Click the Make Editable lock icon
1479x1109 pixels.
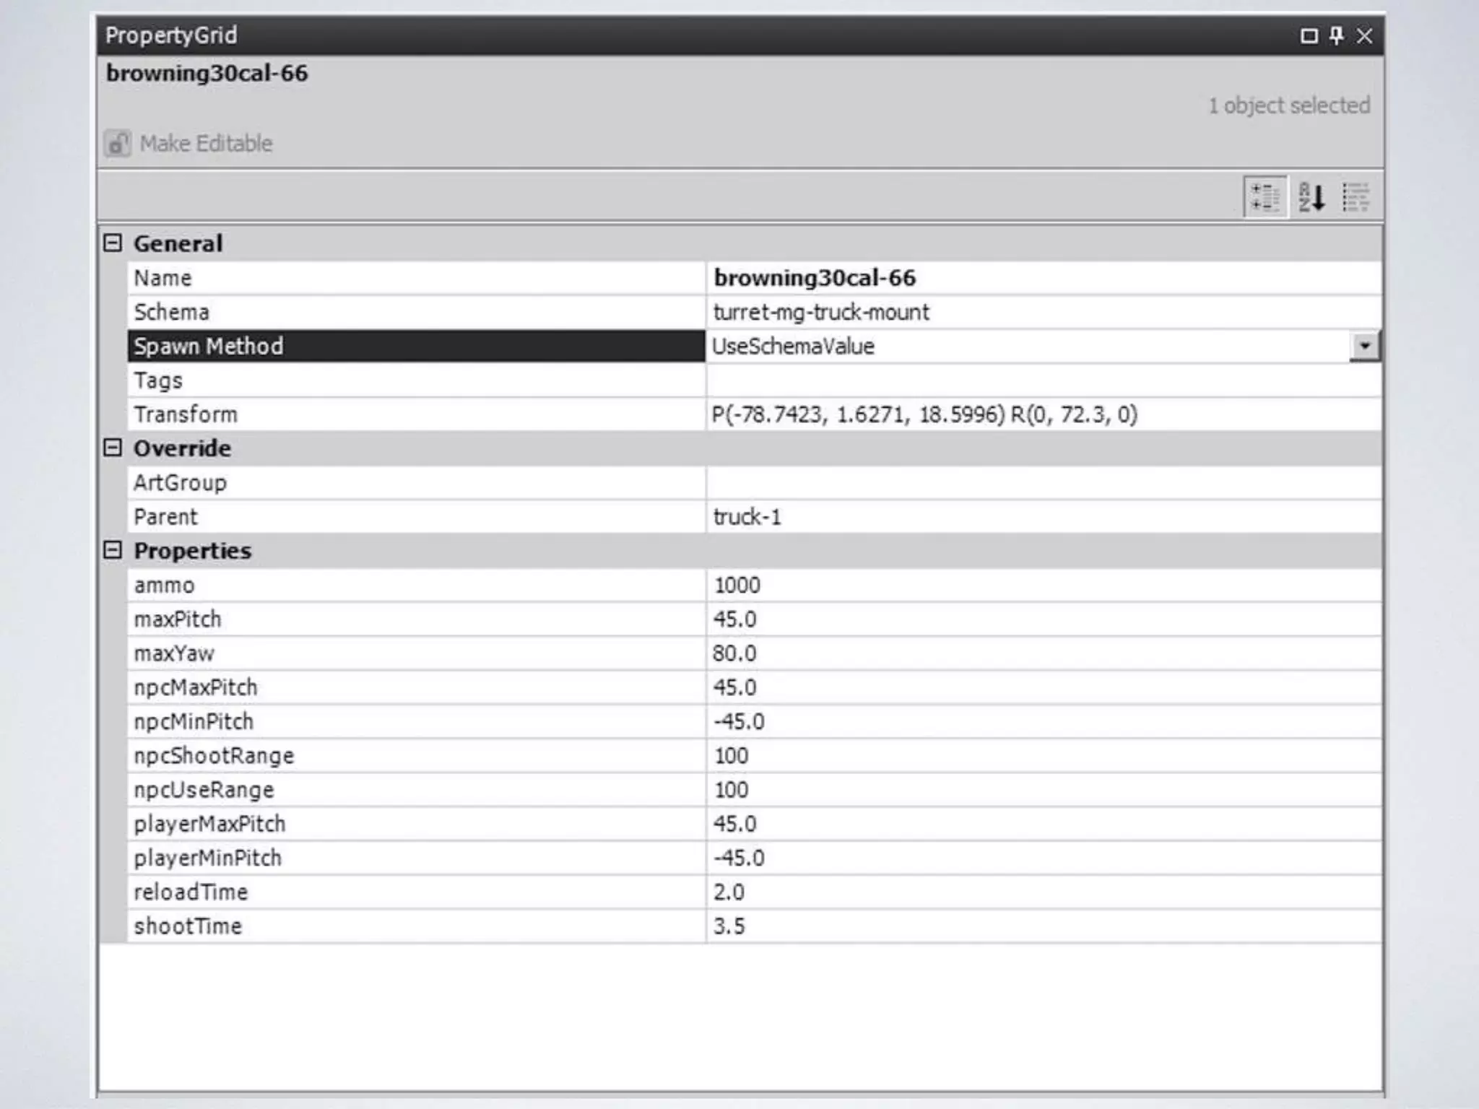(x=118, y=144)
